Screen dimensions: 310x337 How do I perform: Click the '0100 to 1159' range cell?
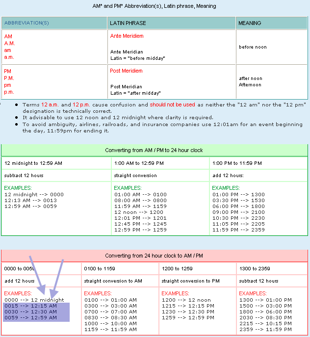tap(120, 269)
